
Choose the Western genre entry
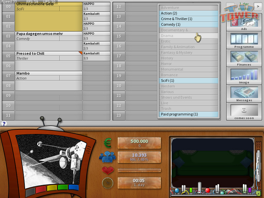point(188,86)
